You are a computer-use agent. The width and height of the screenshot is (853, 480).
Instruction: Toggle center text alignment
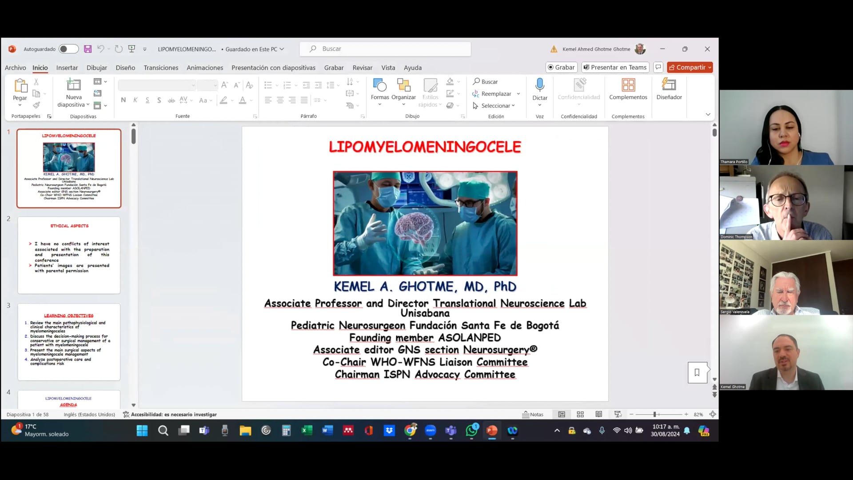280,100
